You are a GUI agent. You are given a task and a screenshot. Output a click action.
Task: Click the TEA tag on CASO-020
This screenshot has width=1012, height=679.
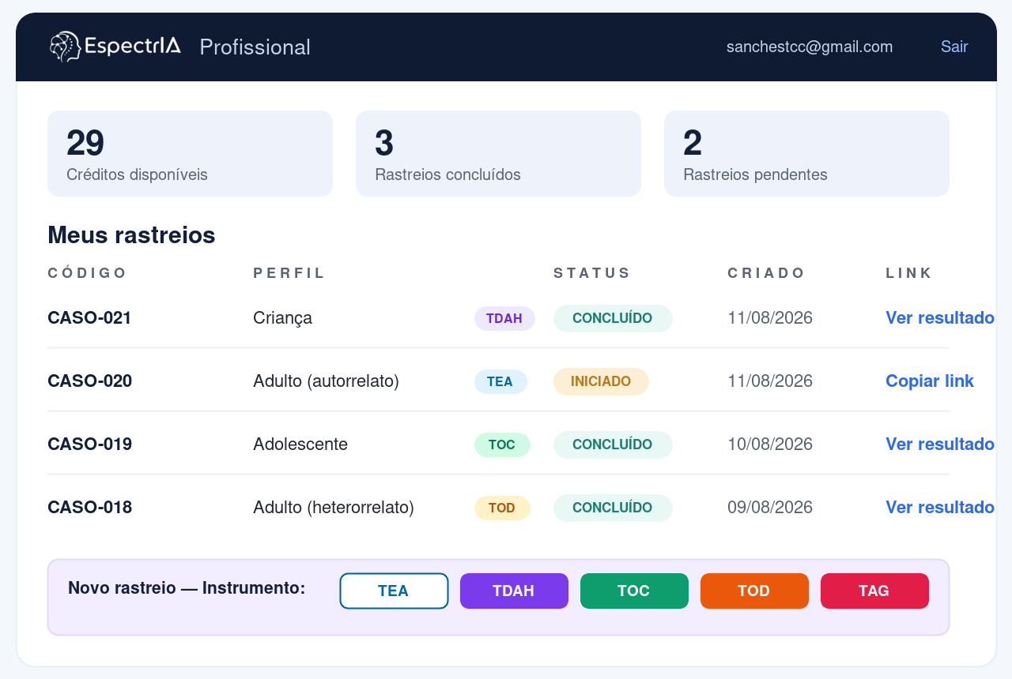tap(500, 381)
